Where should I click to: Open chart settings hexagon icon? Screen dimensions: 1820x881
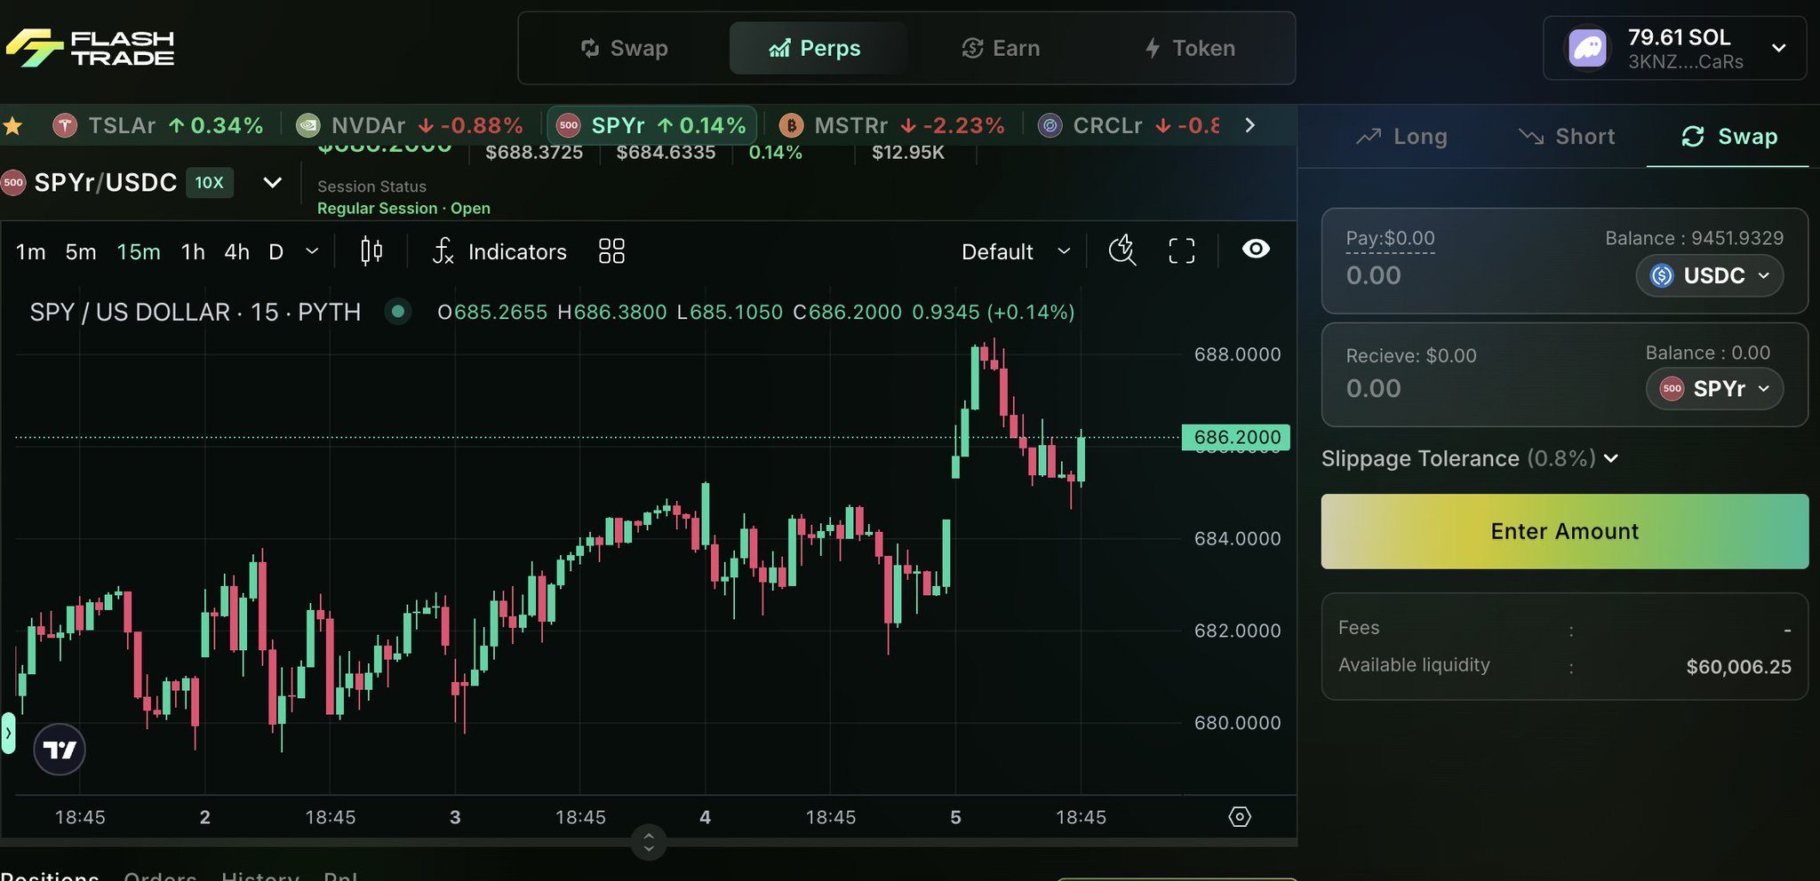[x=1240, y=817]
